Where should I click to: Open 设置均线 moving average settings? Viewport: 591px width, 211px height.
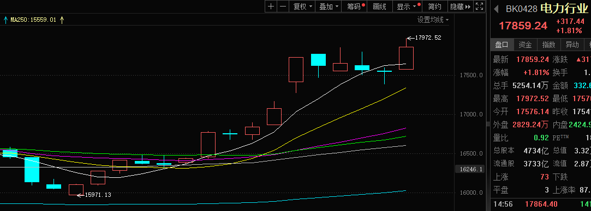click(x=433, y=20)
